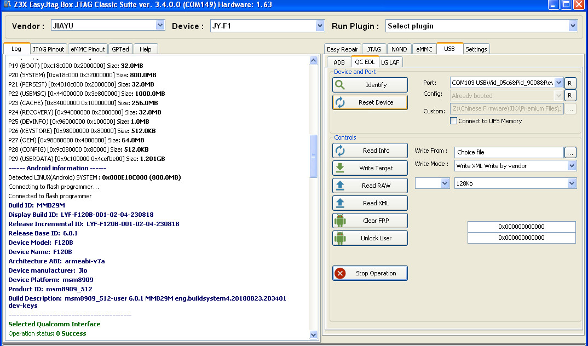This screenshot has height=346, width=588.
Task: Switch to the LG LAF sub-tab
Action: click(390, 62)
